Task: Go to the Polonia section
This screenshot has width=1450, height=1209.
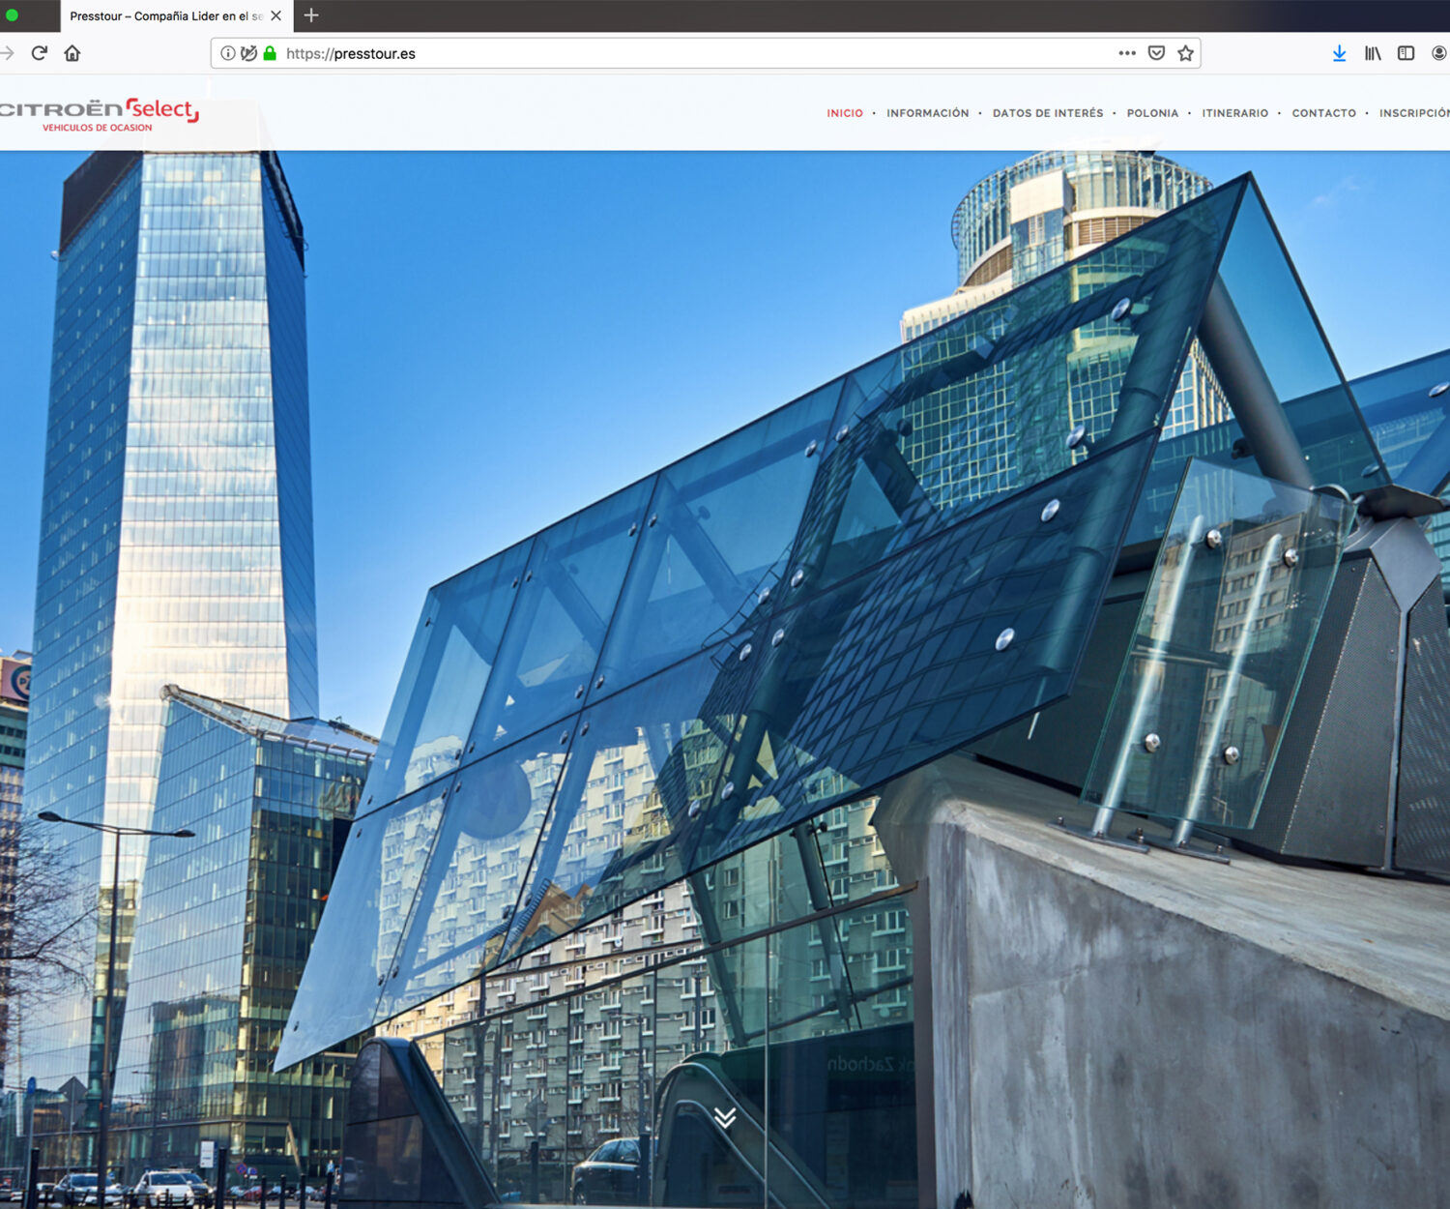Action: pos(1152,113)
